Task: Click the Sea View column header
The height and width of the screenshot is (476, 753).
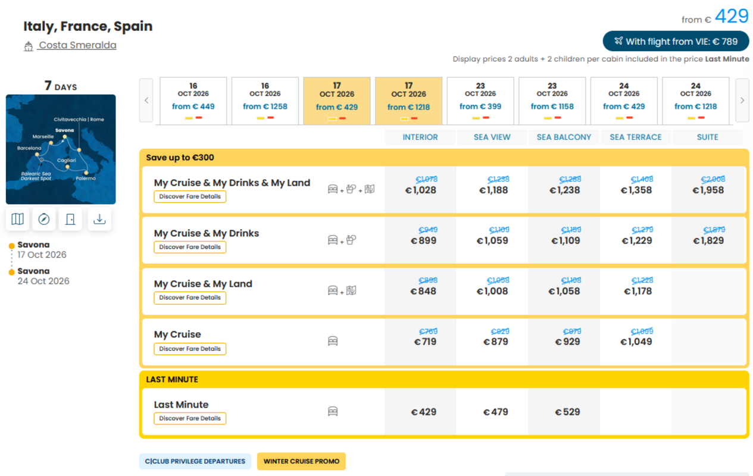Action: click(492, 137)
